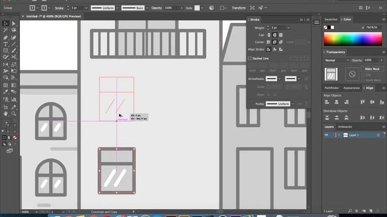Viewport: 387px width, 217px height.
Task: Choose the round cap option
Action: click(275, 35)
